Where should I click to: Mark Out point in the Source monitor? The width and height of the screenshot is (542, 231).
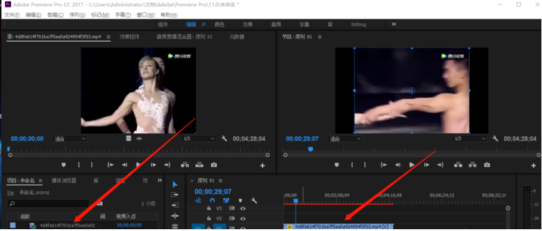click(91, 165)
